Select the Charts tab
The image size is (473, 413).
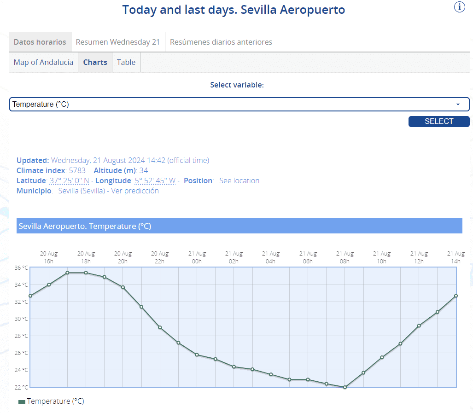tap(95, 62)
